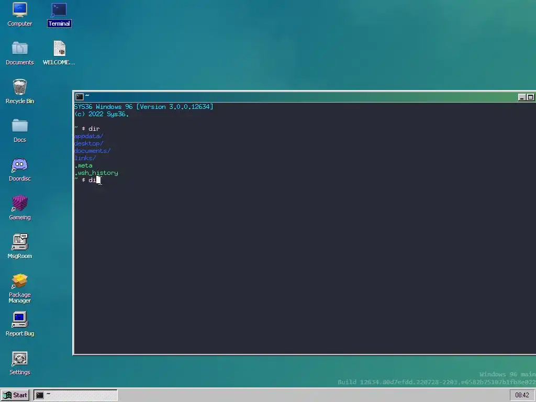Image resolution: width=536 pixels, height=402 pixels.
Task: Open the MsgRoom desktop icon
Action: 20,247
